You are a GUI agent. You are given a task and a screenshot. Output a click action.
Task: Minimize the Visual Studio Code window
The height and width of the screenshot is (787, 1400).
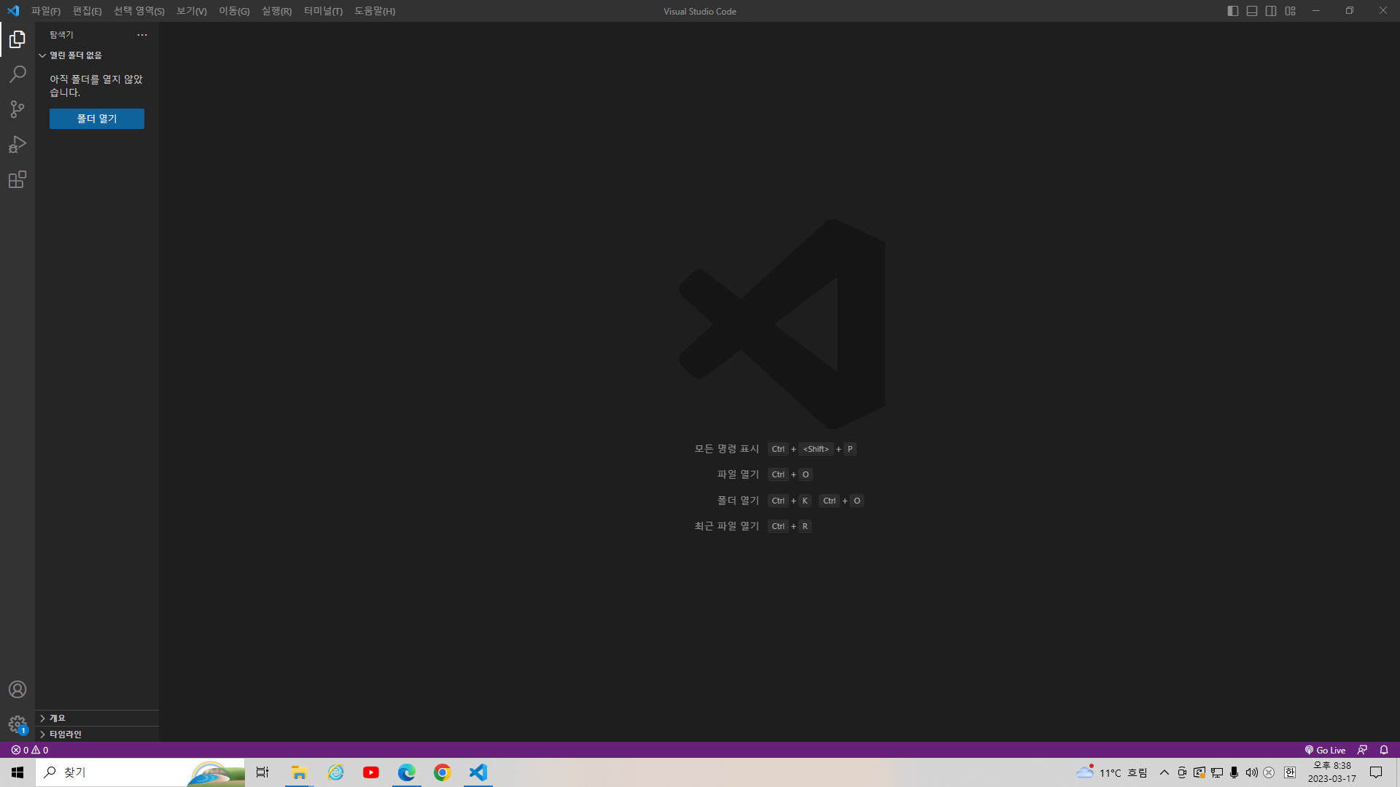[1316, 11]
